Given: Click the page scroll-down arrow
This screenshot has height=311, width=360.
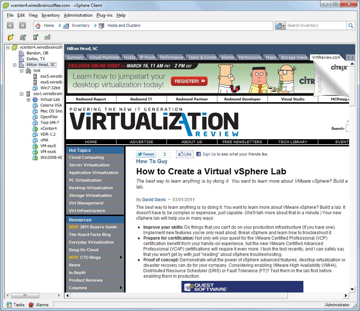Looking at the screenshot, I should point(352,289).
